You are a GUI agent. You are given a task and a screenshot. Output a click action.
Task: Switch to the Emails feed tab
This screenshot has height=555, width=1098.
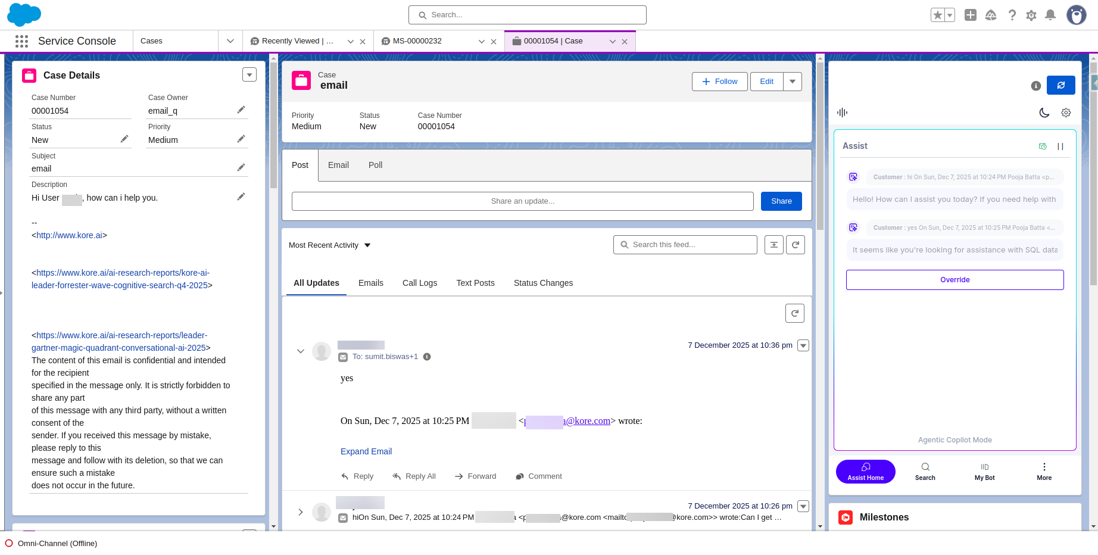(x=370, y=283)
